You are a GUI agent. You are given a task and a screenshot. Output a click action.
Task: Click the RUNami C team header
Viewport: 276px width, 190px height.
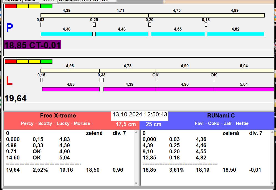pos(221,116)
